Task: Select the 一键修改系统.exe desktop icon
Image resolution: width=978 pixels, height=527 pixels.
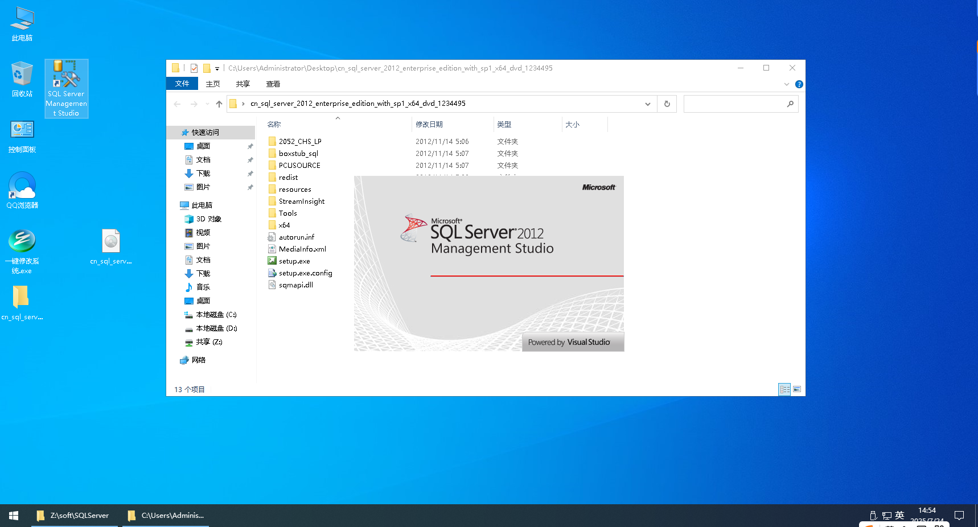Action: (x=22, y=252)
